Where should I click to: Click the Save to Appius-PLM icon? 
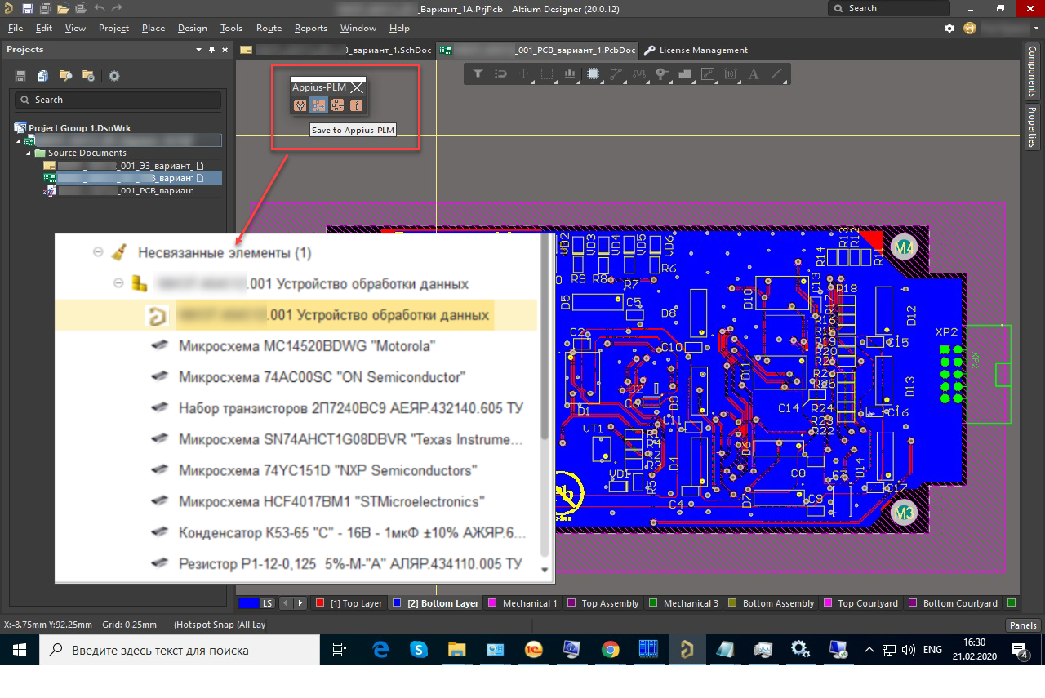pos(318,104)
